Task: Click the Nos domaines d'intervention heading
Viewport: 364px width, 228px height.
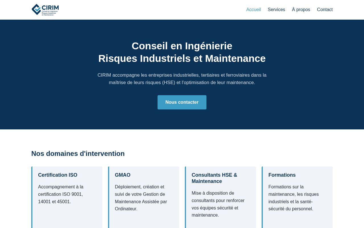Action: tap(78, 154)
